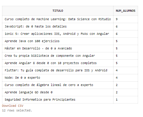143x117 pixels.
Task: Select Seguridad Informatica para Principiantes cell
Action: pos(58,100)
